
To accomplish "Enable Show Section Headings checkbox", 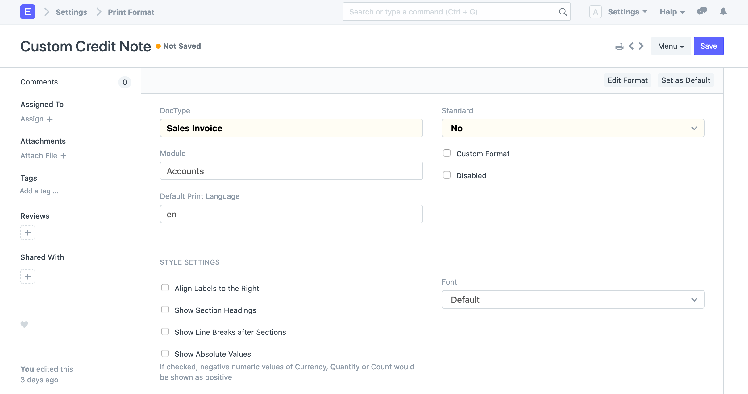I will pos(165,310).
